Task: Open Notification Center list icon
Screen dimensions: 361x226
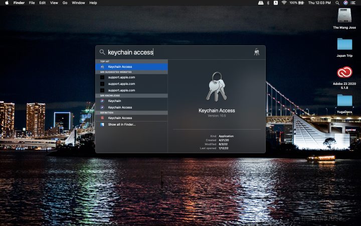Action: pos(353,3)
